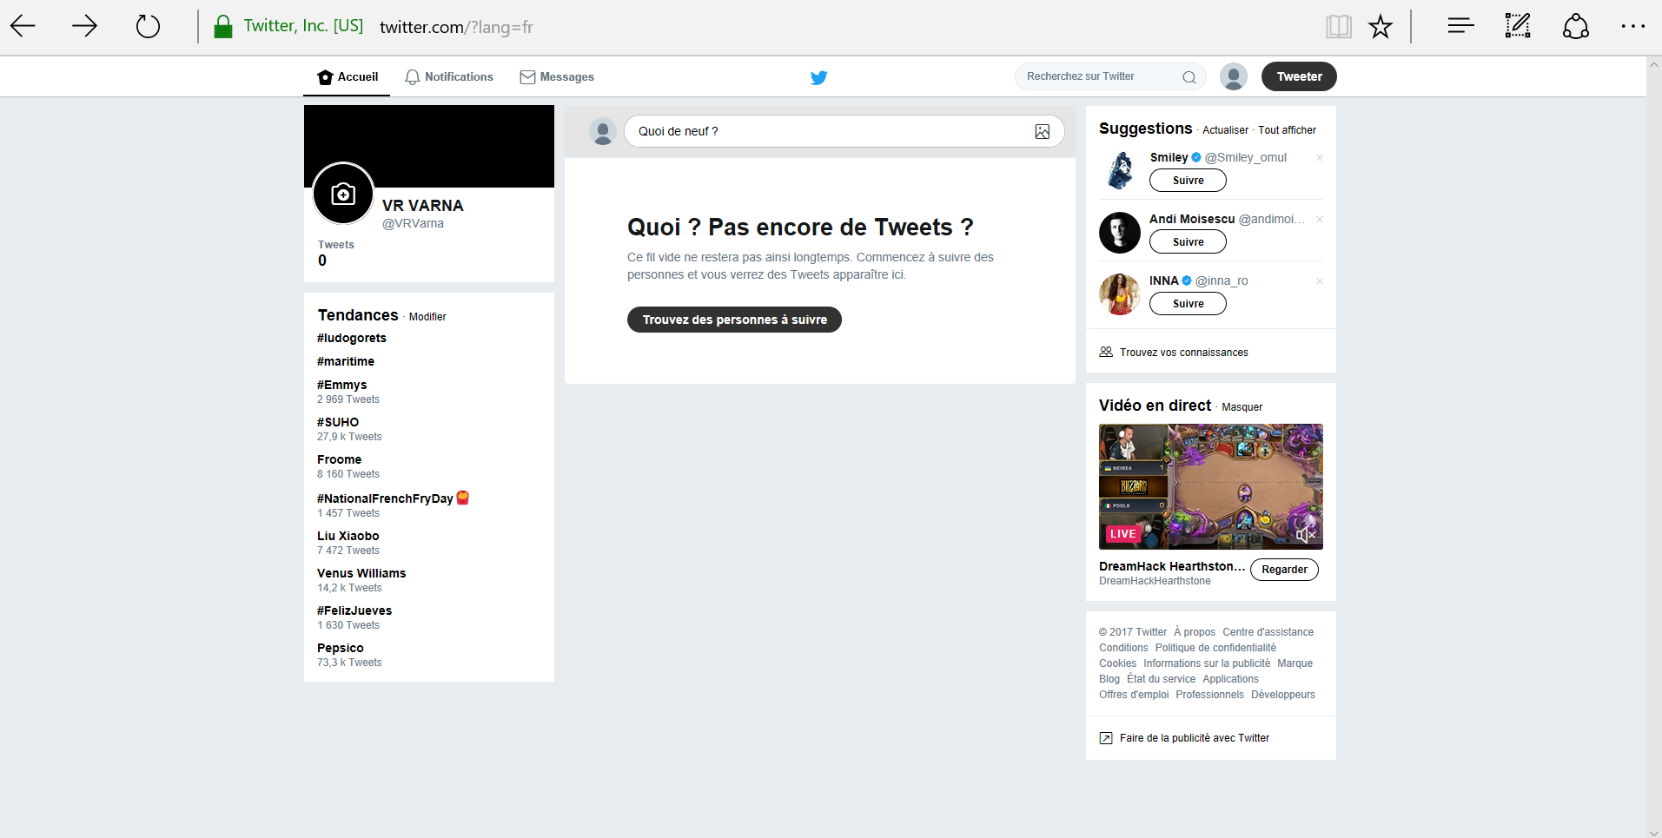1662x838 pixels.
Task: Click the Quoi de neuf compose field
Action: pyautogui.click(x=844, y=131)
